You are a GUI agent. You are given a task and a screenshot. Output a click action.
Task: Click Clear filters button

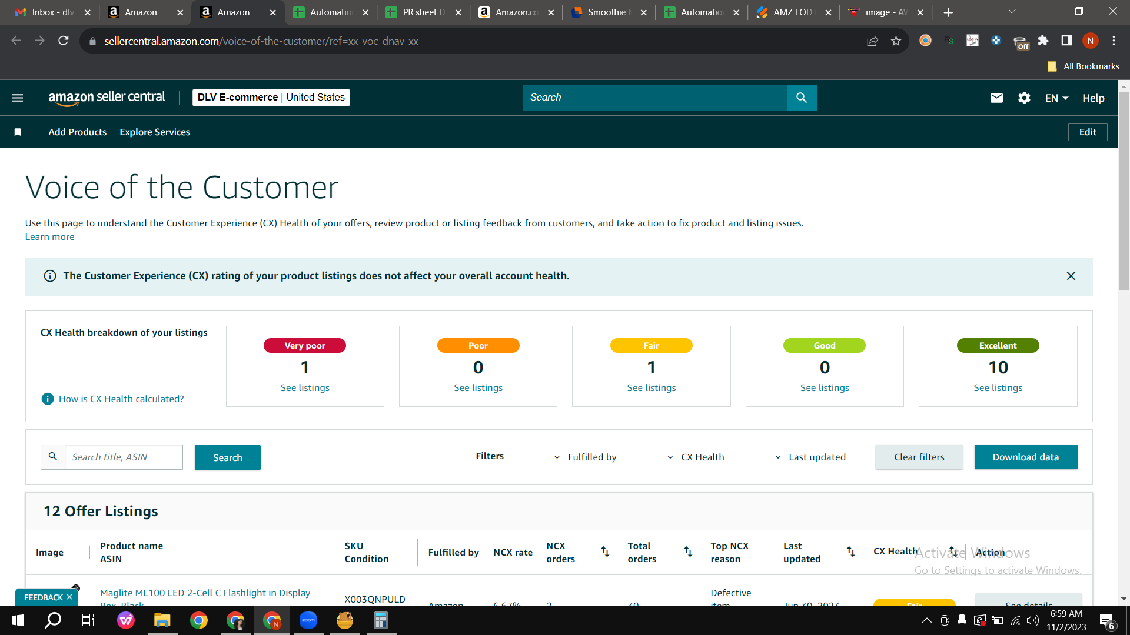pos(919,457)
